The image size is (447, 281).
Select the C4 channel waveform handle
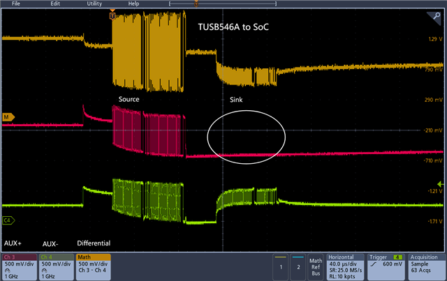pyautogui.click(x=8, y=220)
